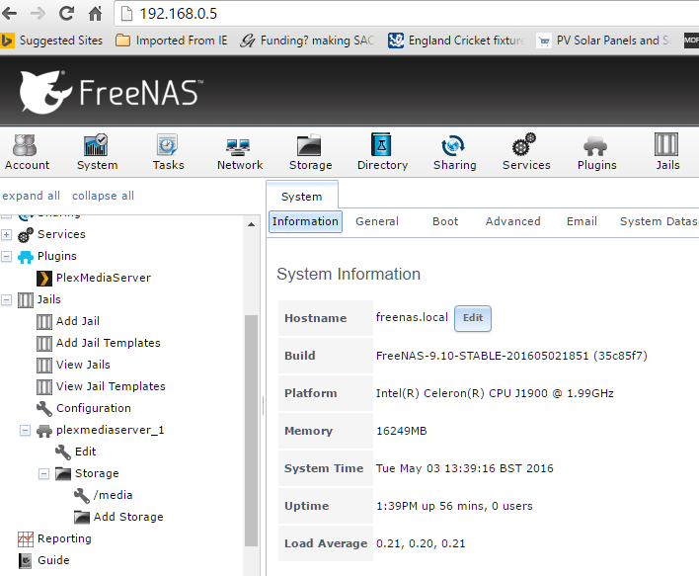The image size is (699, 576).
Task: Open the Storage toolbar icon
Action: [x=310, y=152]
